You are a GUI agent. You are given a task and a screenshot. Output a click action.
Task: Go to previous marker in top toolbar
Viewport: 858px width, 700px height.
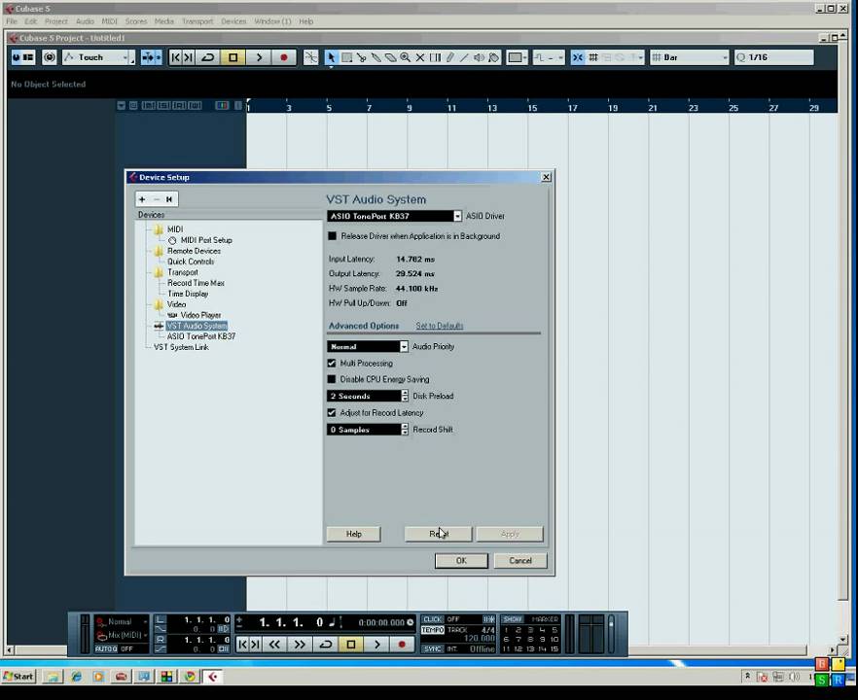(x=175, y=57)
